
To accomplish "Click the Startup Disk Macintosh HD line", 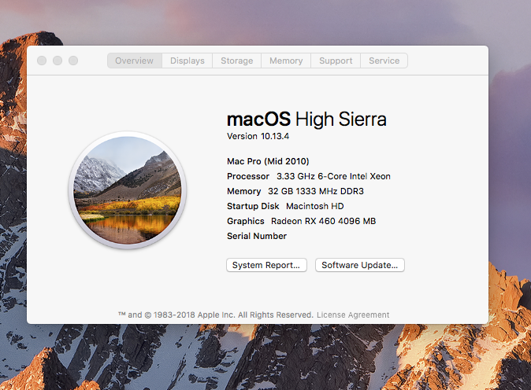I will tap(285, 206).
